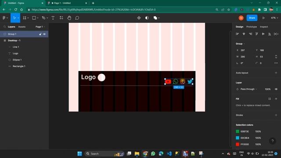Open the help question mark button
Screen dimensions: 281x158
coord(272,141)
